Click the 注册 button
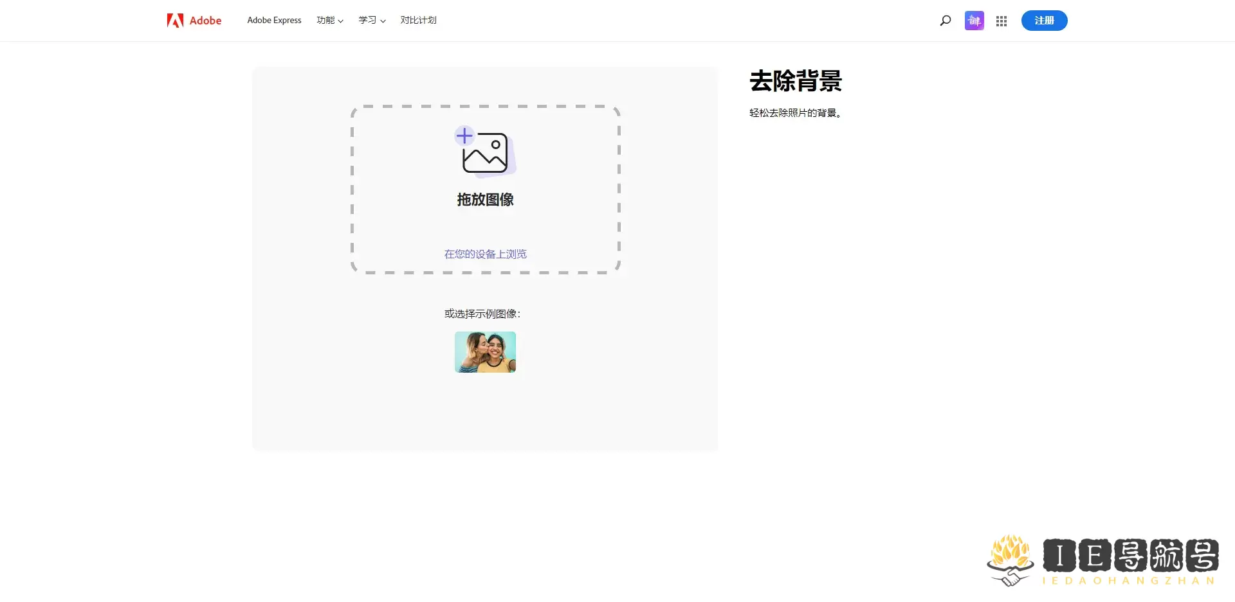Screen dimensions: 1235x602 [1043, 20]
